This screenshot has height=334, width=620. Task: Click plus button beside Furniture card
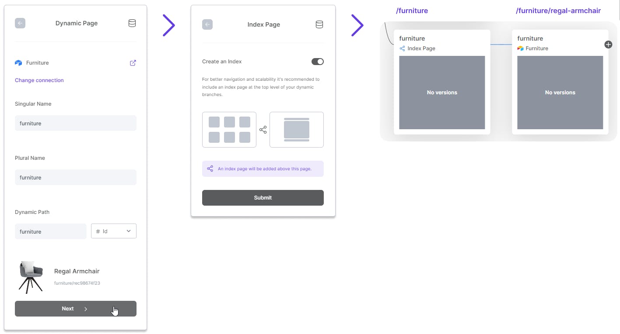[x=608, y=45]
